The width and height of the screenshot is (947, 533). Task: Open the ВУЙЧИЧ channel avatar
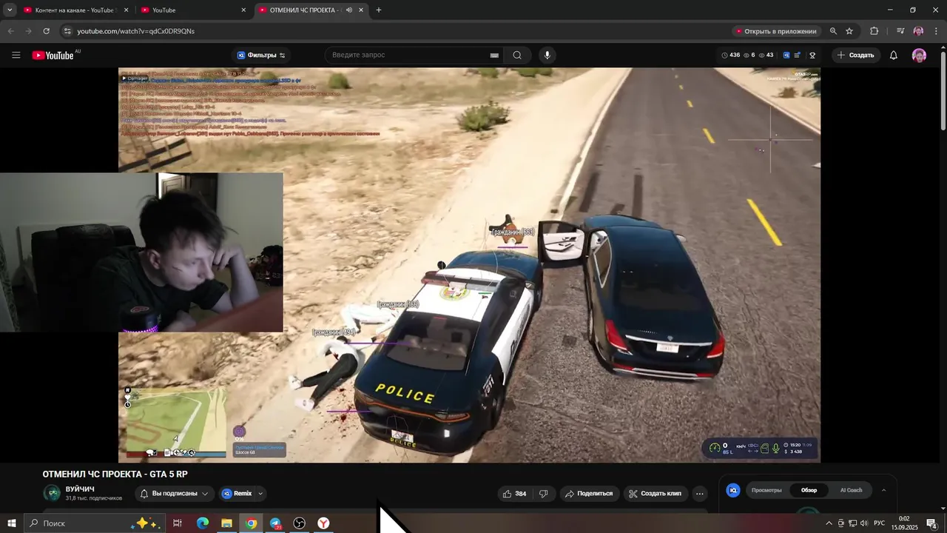point(52,493)
